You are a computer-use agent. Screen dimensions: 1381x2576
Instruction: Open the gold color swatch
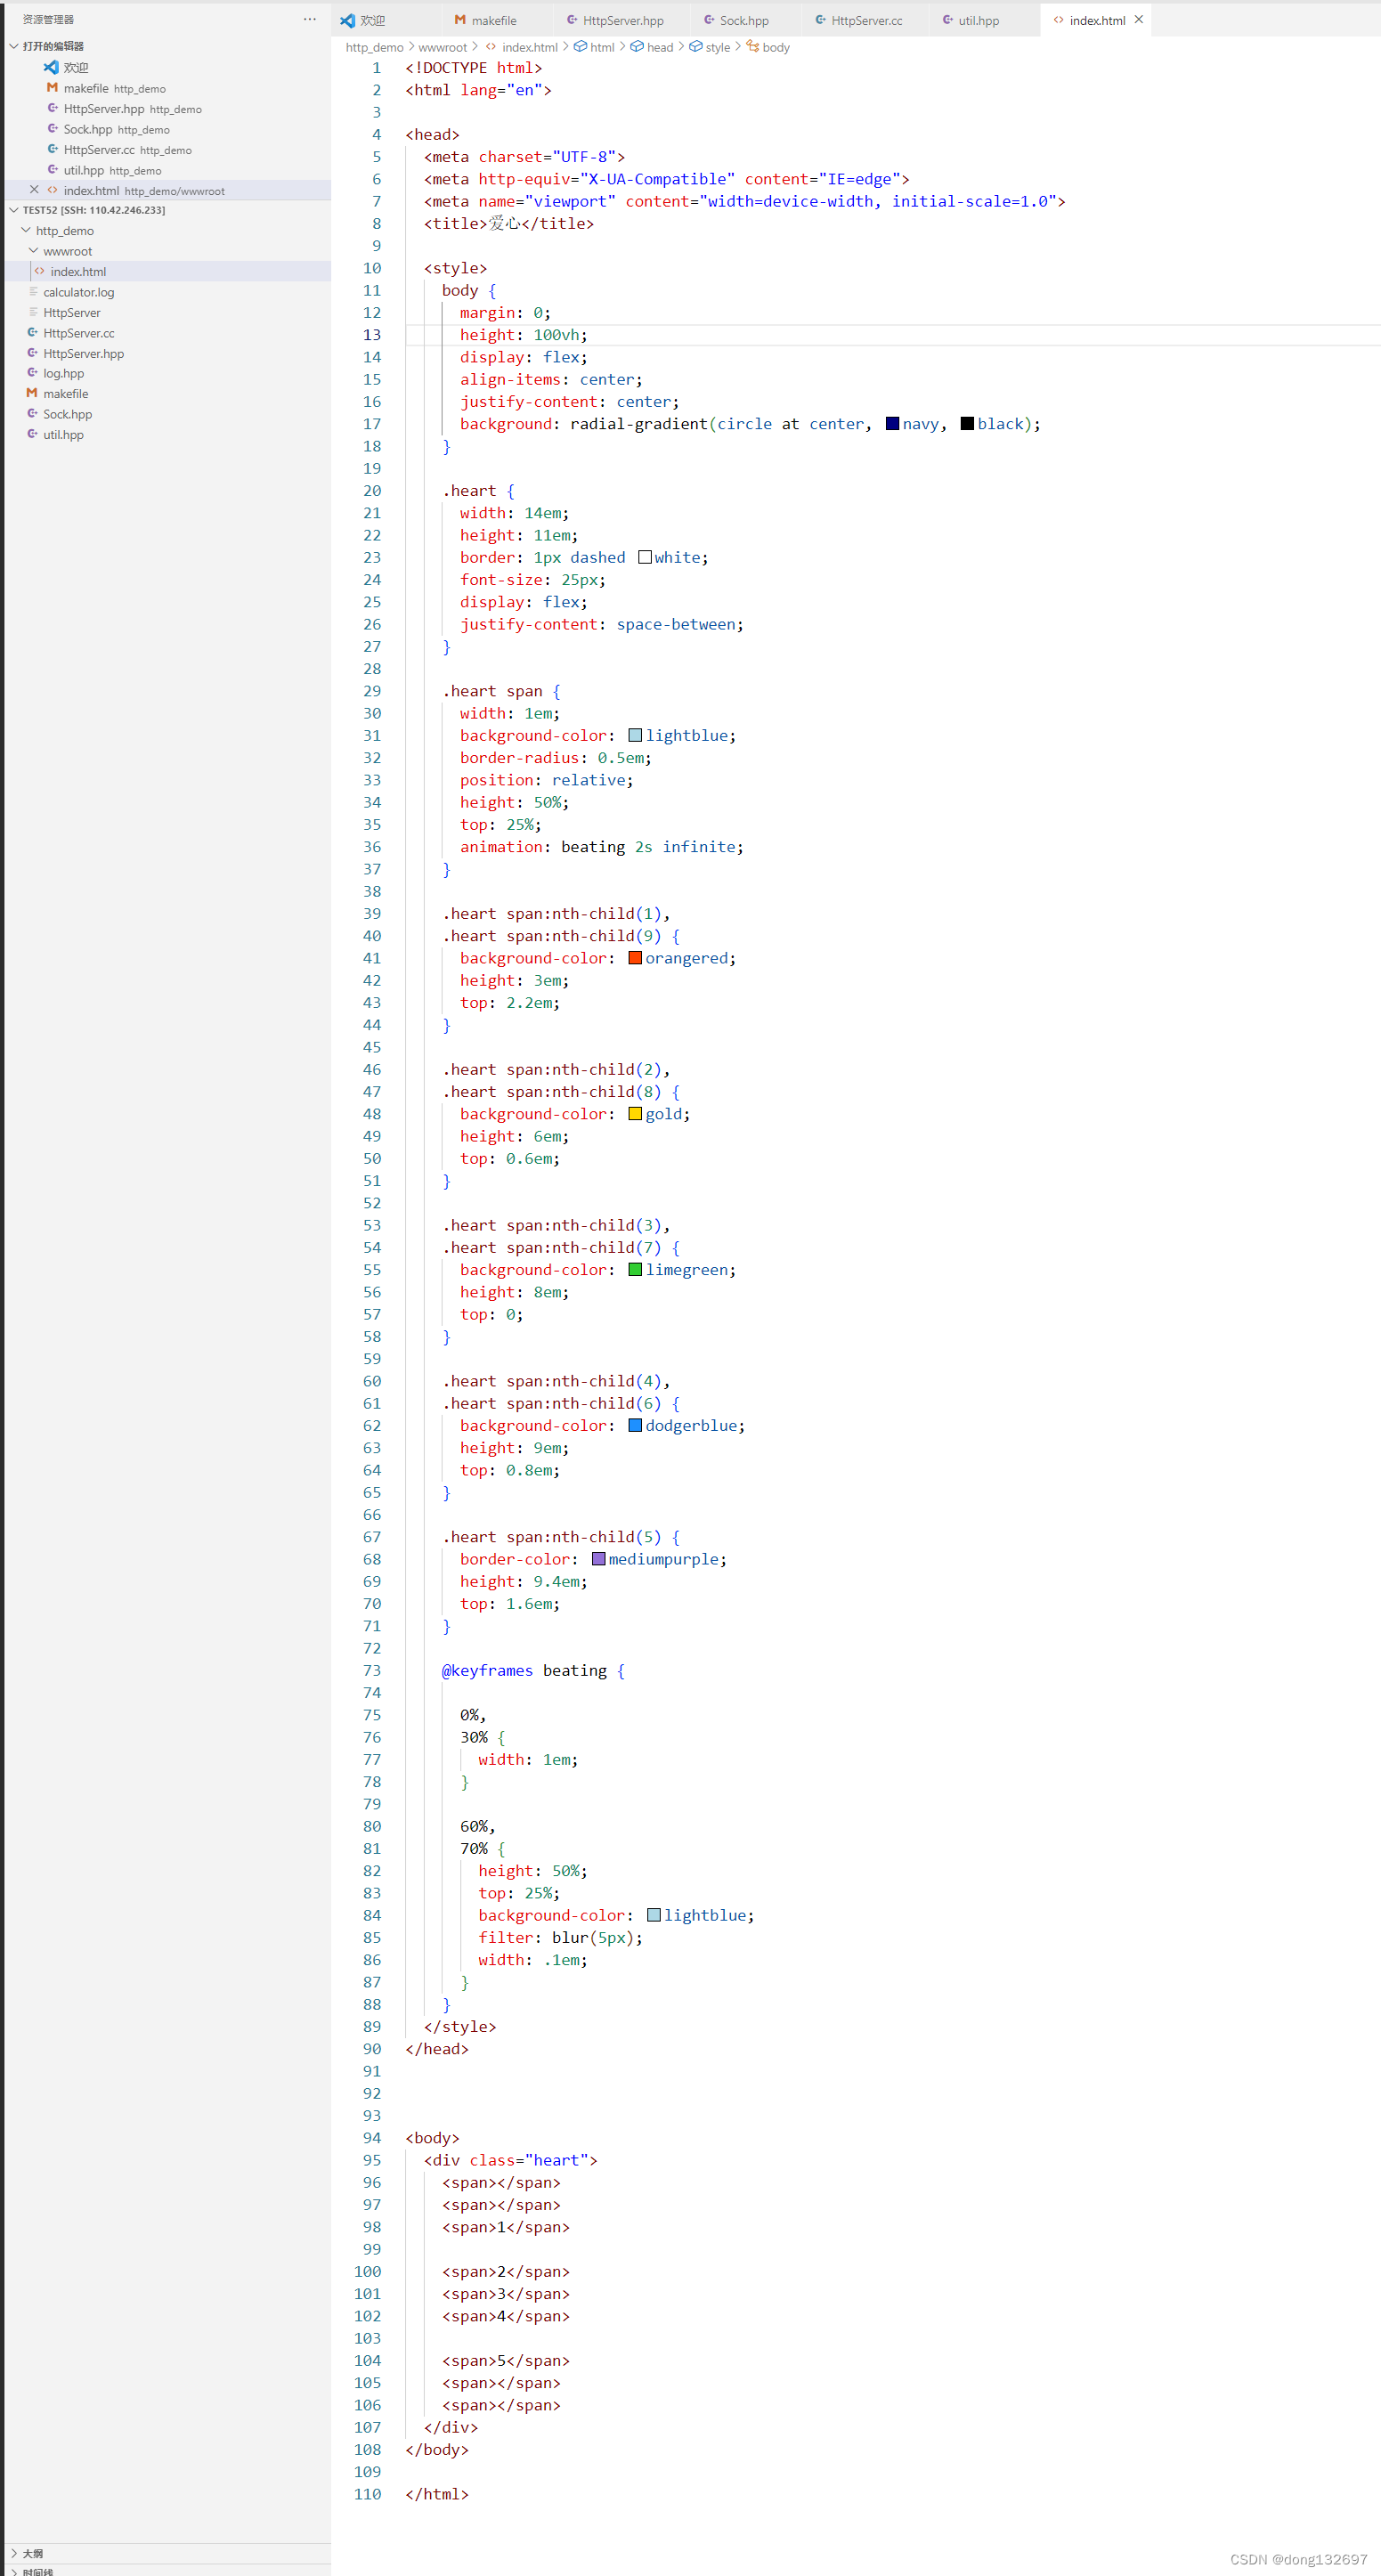pos(635,1113)
